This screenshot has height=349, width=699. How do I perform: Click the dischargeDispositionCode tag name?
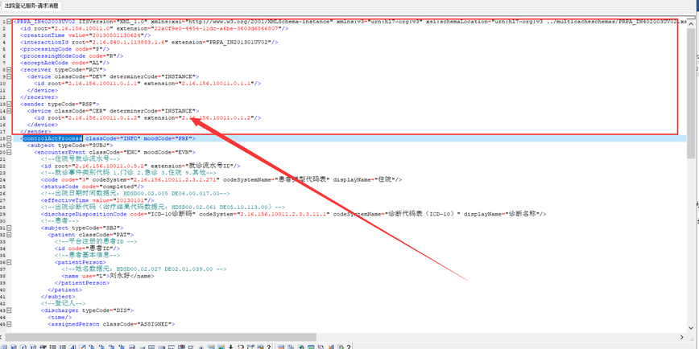[84, 214]
